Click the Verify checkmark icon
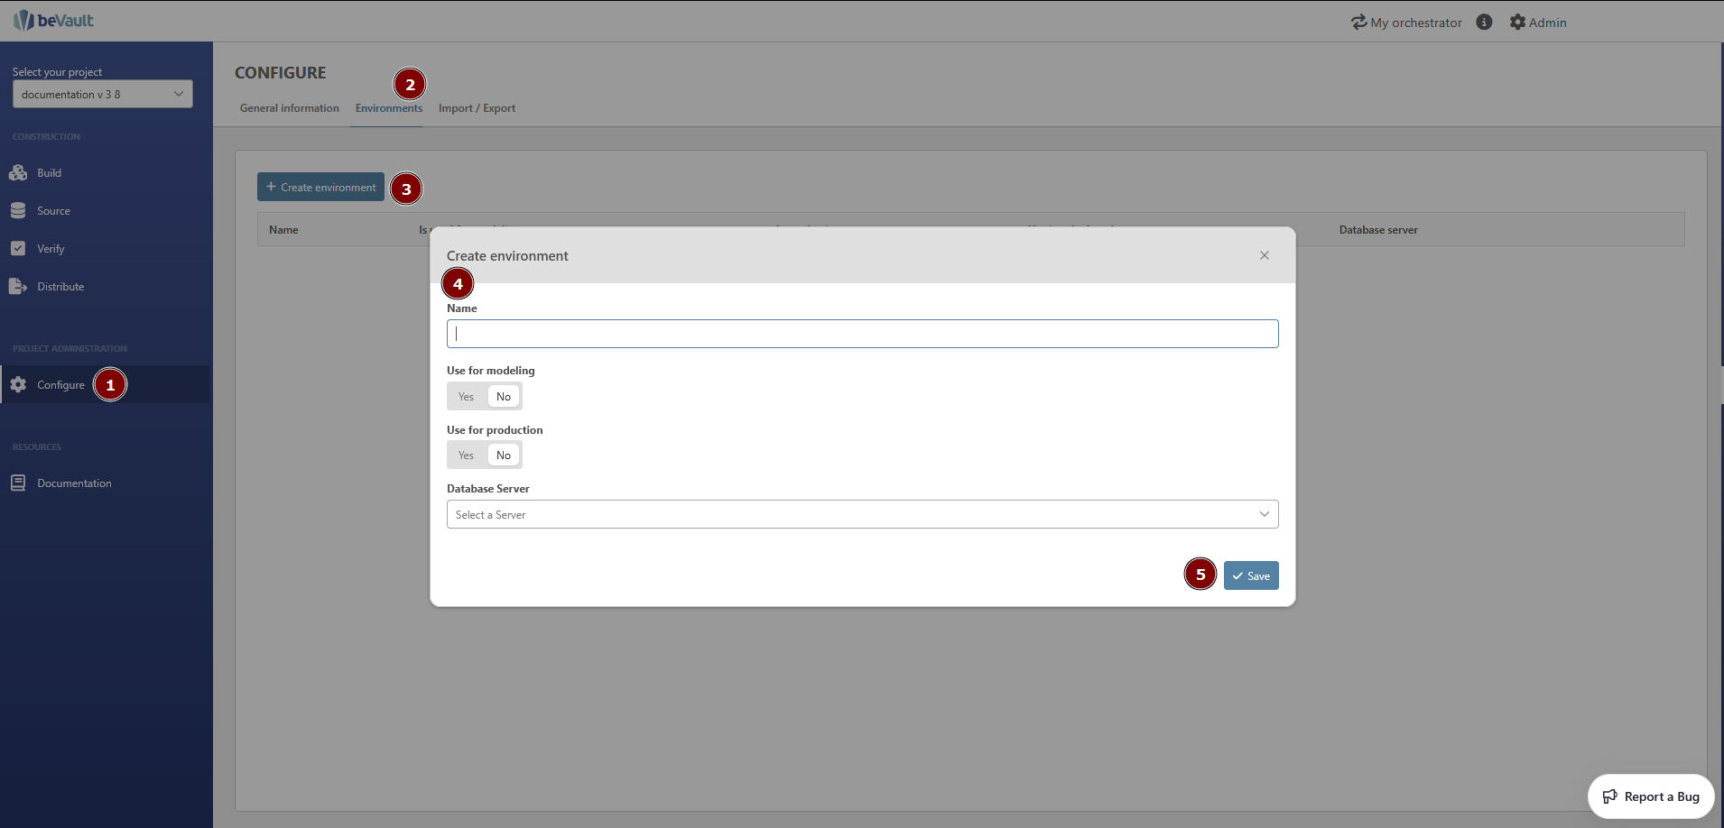 pos(18,249)
